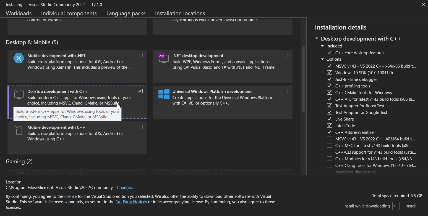Select the .NET desktop development card
The image size is (428, 216).
tap(223, 66)
